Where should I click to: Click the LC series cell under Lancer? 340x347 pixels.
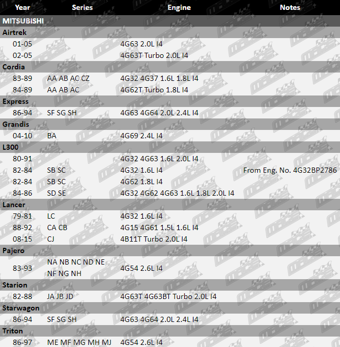(x=51, y=217)
